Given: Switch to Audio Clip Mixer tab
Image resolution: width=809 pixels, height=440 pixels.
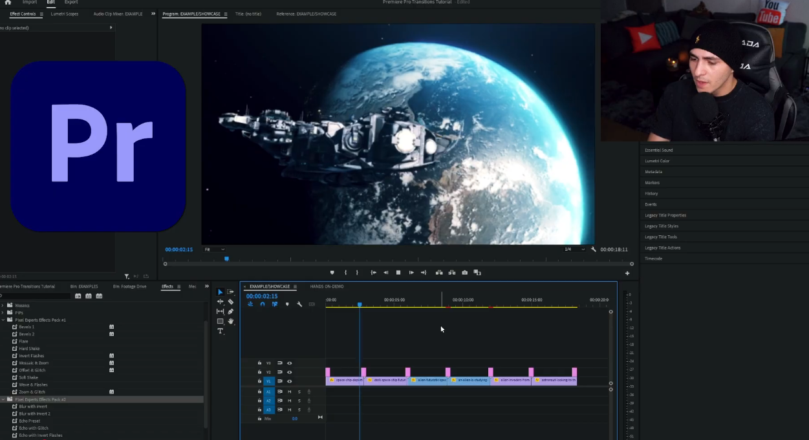Looking at the screenshot, I should point(118,14).
